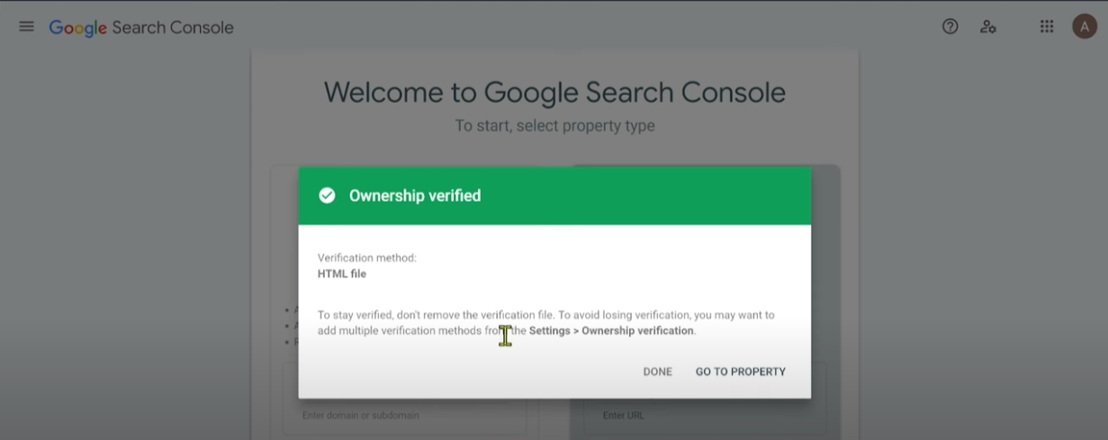Dismiss the dialog with DONE
This screenshot has width=1108, height=440.
click(657, 372)
